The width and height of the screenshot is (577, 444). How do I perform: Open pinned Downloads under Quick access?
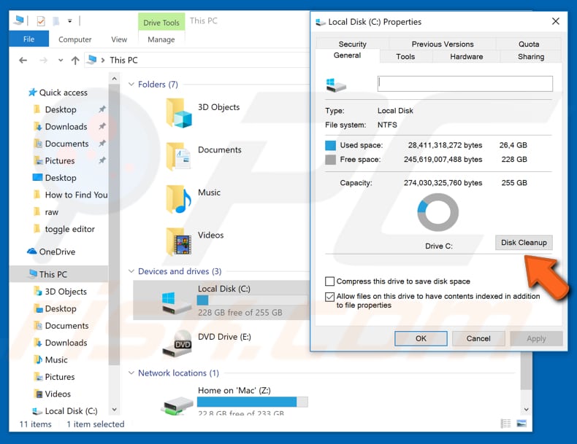[x=66, y=127]
